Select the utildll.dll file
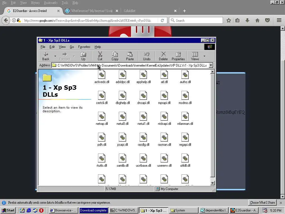 tap(185, 160)
